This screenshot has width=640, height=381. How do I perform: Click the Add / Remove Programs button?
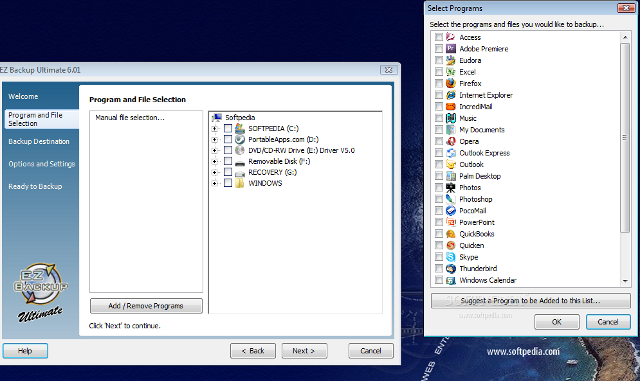coord(146,306)
